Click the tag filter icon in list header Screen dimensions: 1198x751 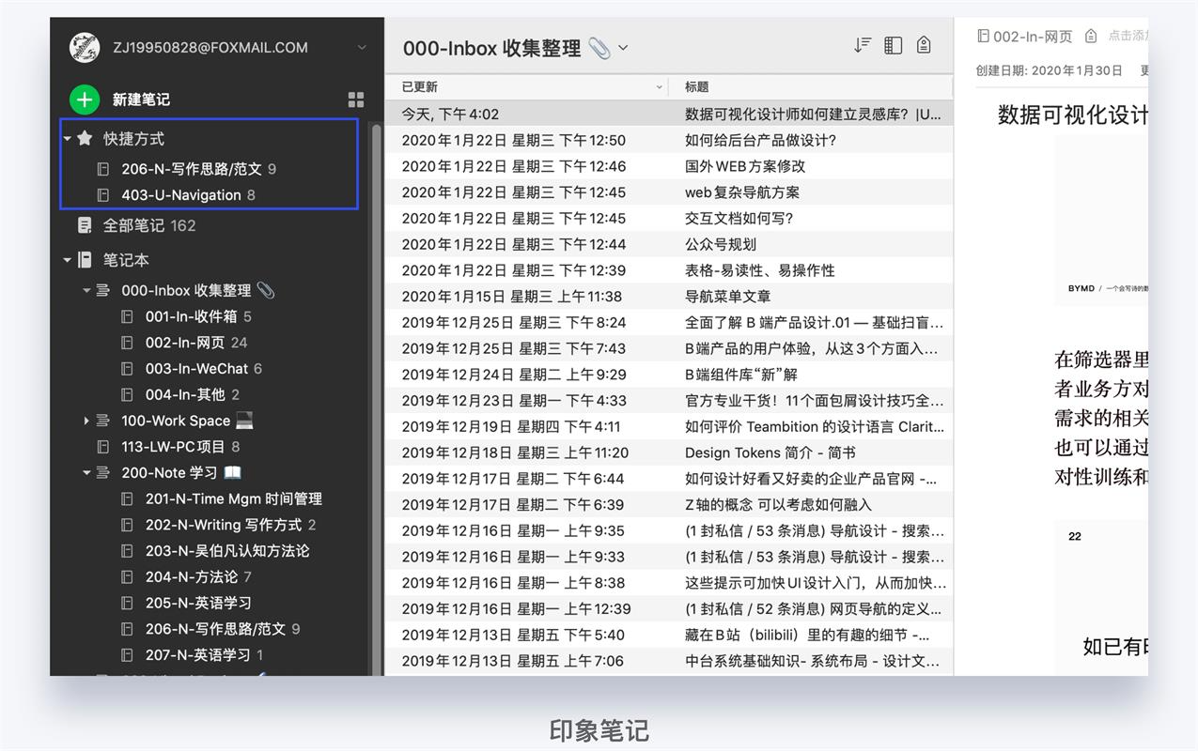924,45
